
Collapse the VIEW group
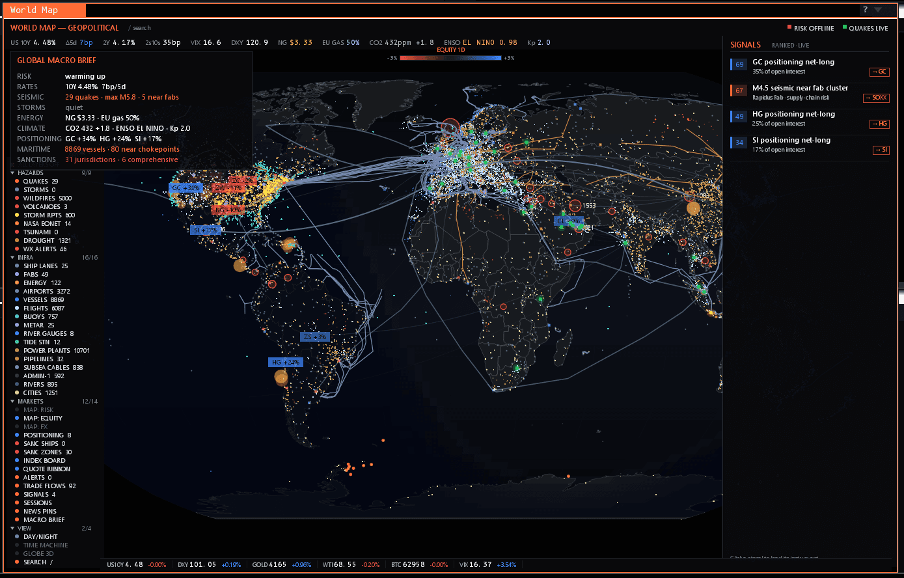tap(21, 528)
